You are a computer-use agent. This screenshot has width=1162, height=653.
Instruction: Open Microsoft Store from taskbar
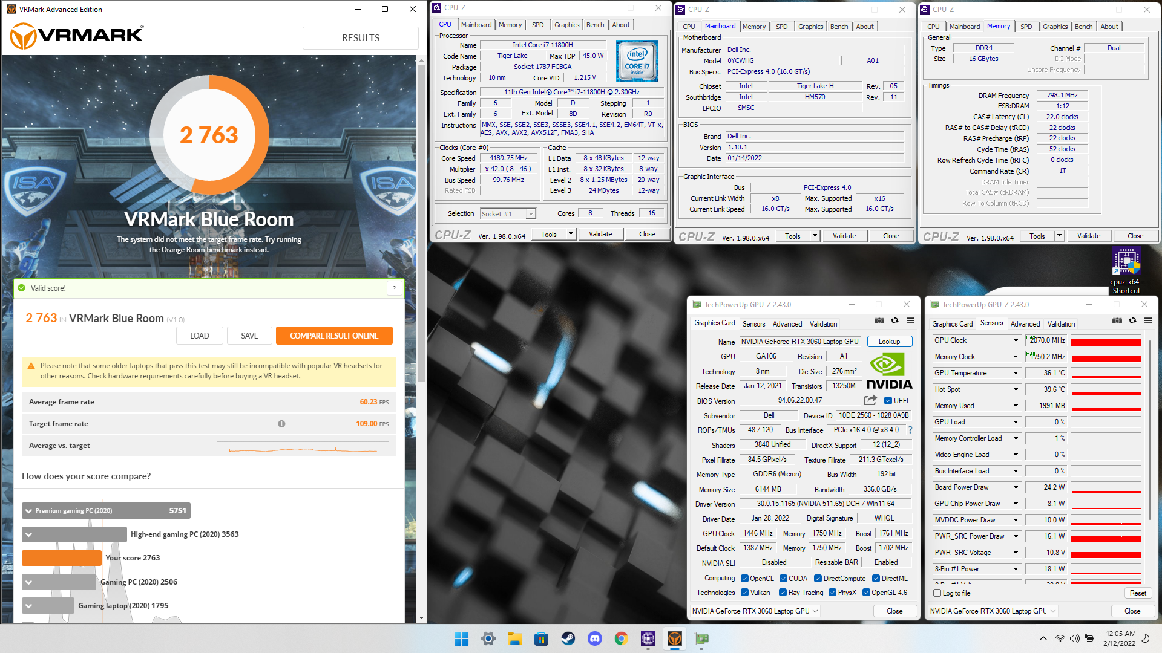coord(541,638)
